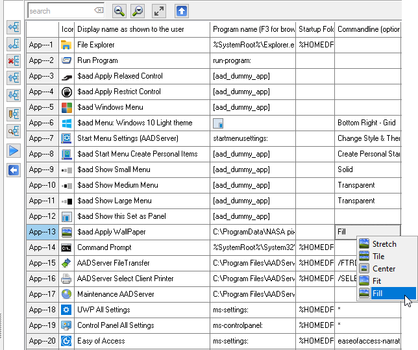Click the blue left-arrow back icon

[x=13, y=170]
